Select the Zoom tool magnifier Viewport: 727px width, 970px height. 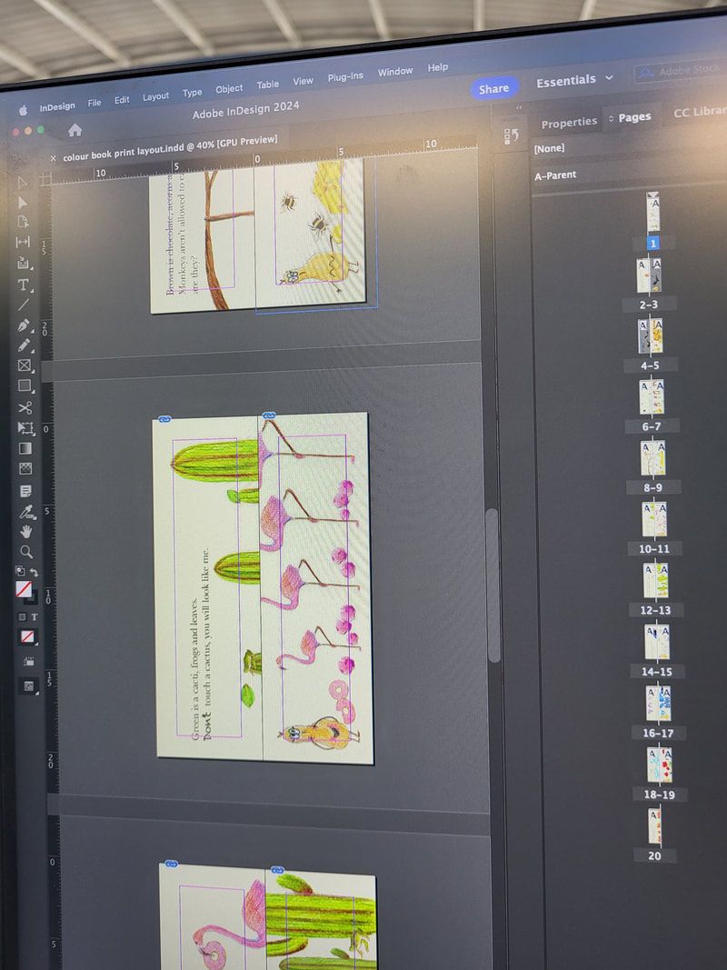tap(26, 551)
